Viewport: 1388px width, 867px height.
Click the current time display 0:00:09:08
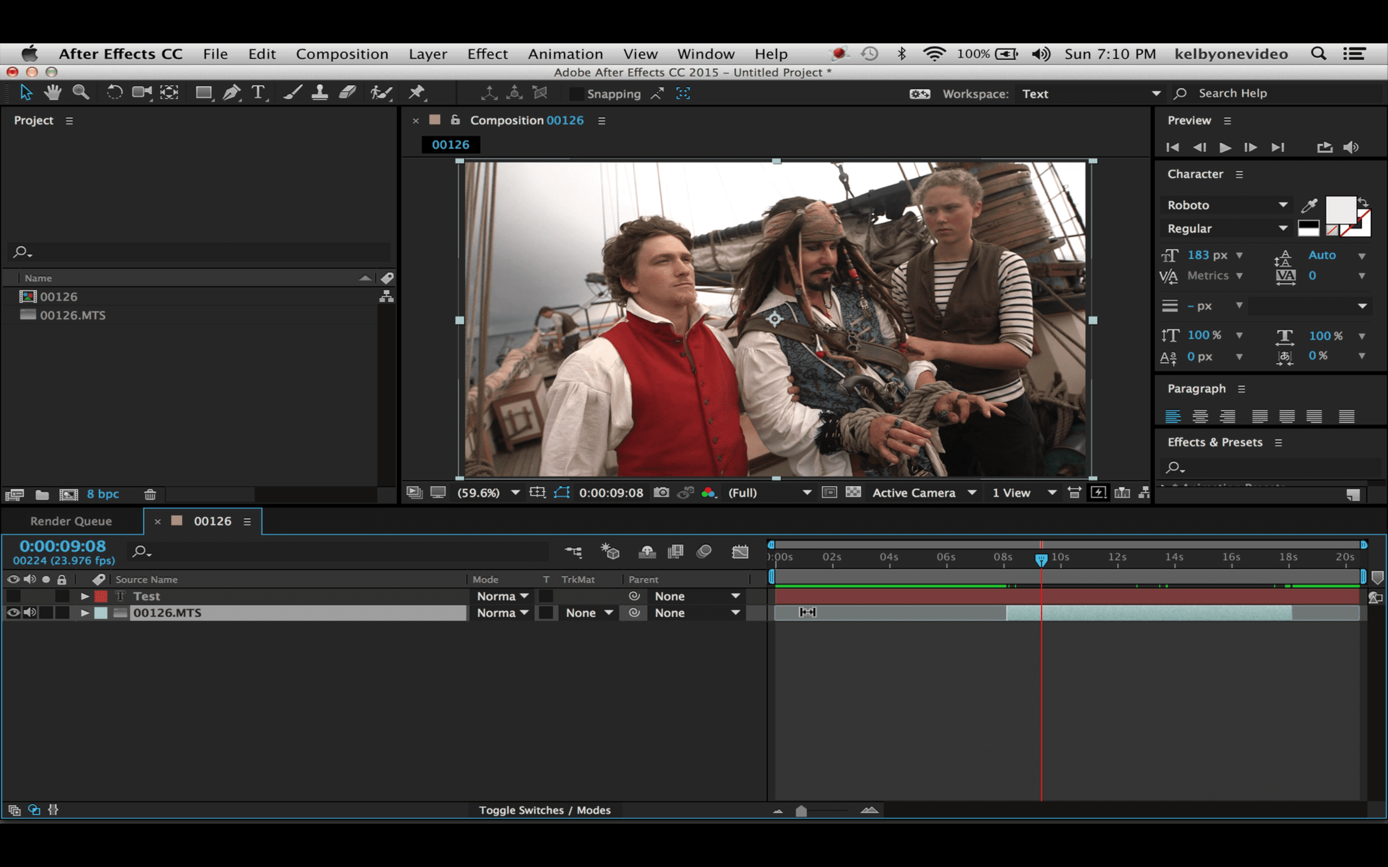pyautogui.click(x=63, y=546)
